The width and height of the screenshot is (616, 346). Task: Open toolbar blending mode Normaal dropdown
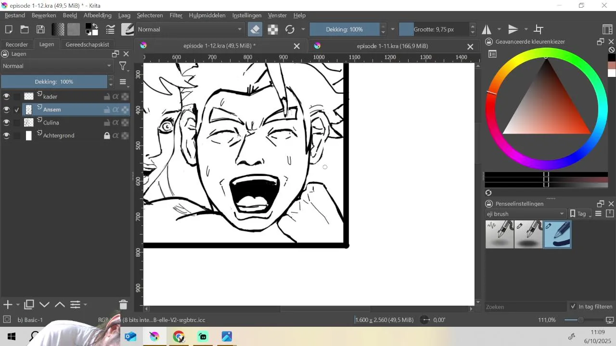click(x=190, y=29)
